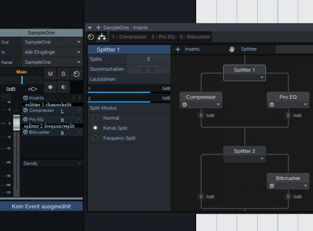This screenshot has width=313, height=231.
Task: Toggle the activate-all power icon in inserts header
Action: pos(91,37)
